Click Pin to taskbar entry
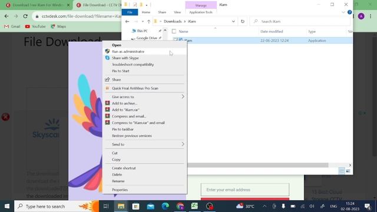 145,130
